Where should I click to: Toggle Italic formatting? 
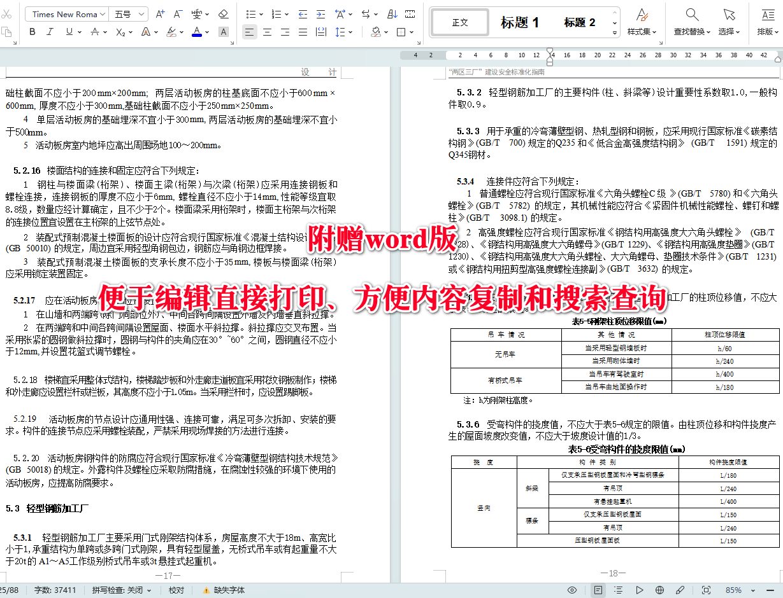tap(50, 31)
